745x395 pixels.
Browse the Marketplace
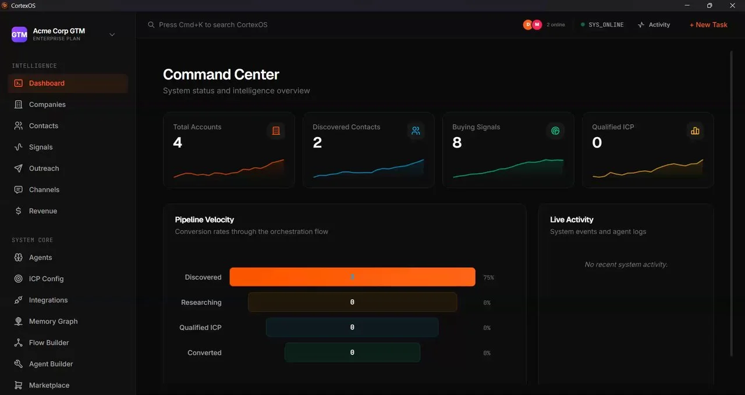[x=68, y=385]
